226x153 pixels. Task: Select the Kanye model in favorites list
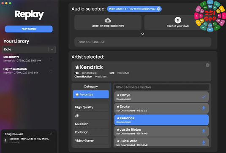click(x=161, y=97)
